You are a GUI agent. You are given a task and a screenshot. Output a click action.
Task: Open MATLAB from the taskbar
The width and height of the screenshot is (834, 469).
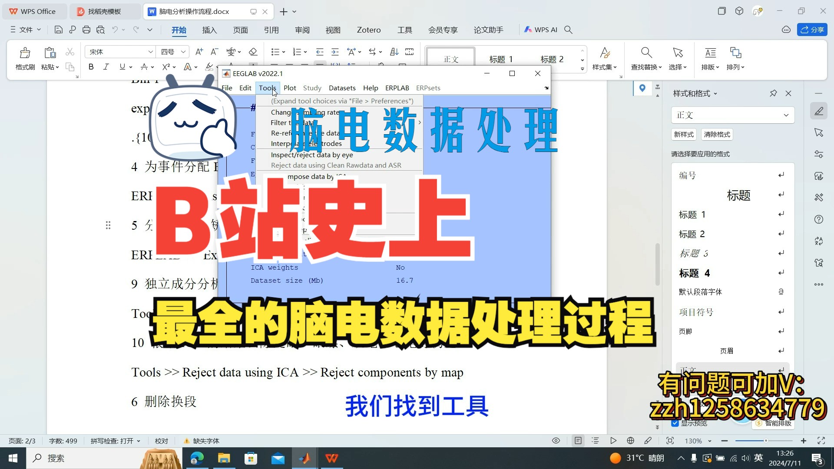pos(304,458)
